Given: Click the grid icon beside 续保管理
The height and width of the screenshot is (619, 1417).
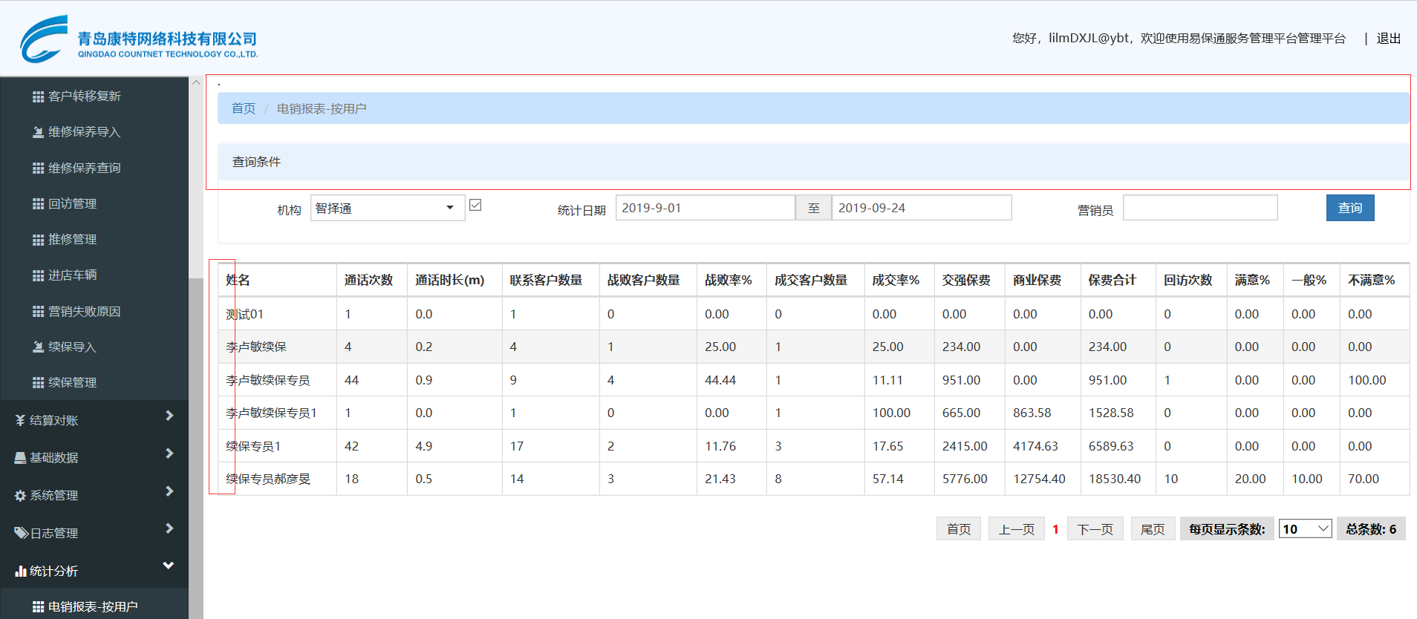Looking at the screenshot, I should pos(38,383).
